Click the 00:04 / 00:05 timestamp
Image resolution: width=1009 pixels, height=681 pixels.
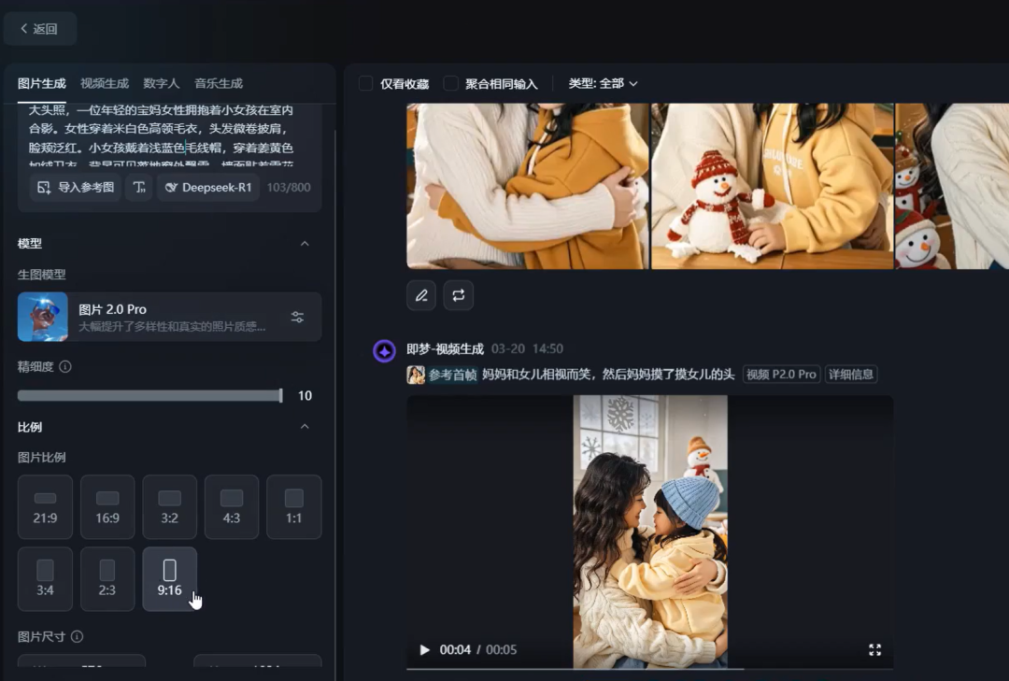[x=478, y=650]
